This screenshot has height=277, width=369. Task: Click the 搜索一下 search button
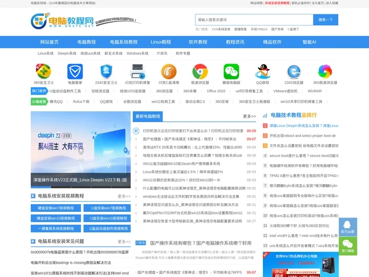pyautogui.click(x=326, y=20)
